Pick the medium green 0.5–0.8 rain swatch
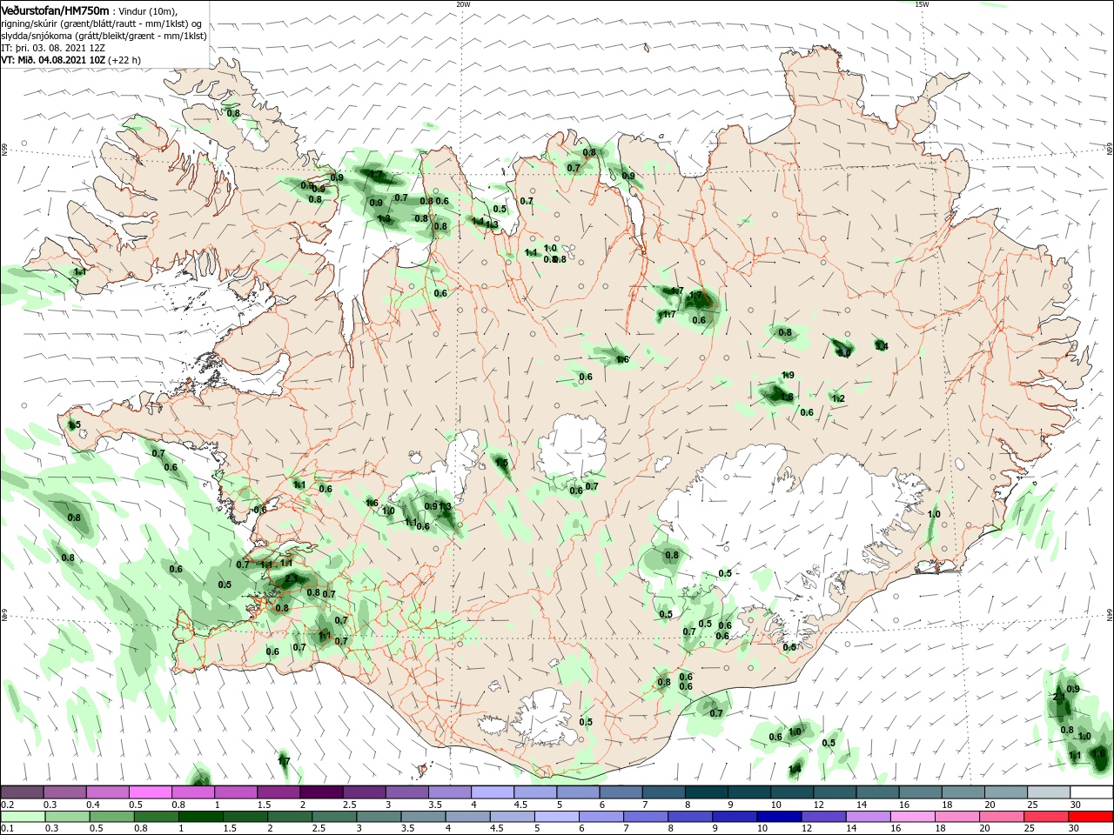This screenshot has height=835, width=1114. (x=112, y=817)
